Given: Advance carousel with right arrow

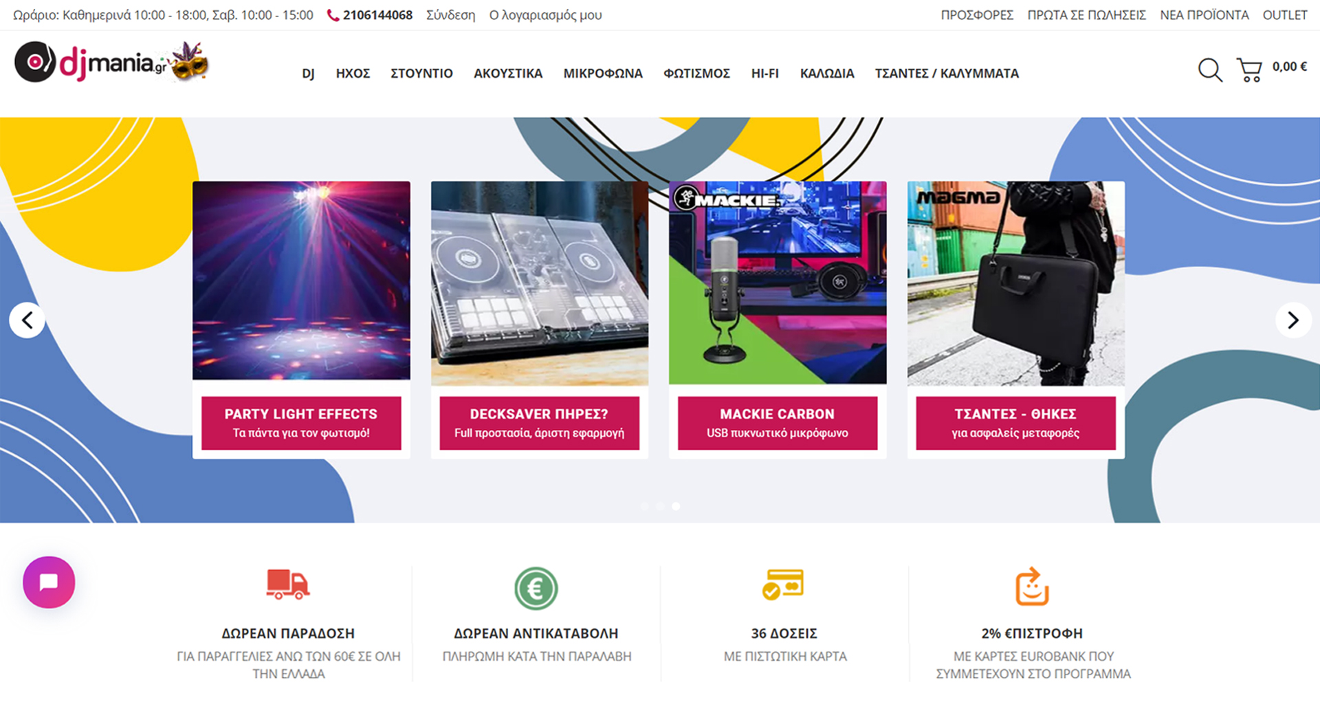Looking at the screenshot, I should [1293, 320].
